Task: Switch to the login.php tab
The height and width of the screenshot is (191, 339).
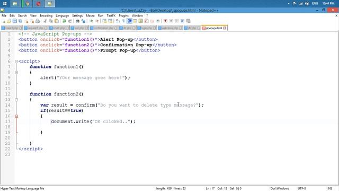Action: pyautogui.click(x=147, y=28)
